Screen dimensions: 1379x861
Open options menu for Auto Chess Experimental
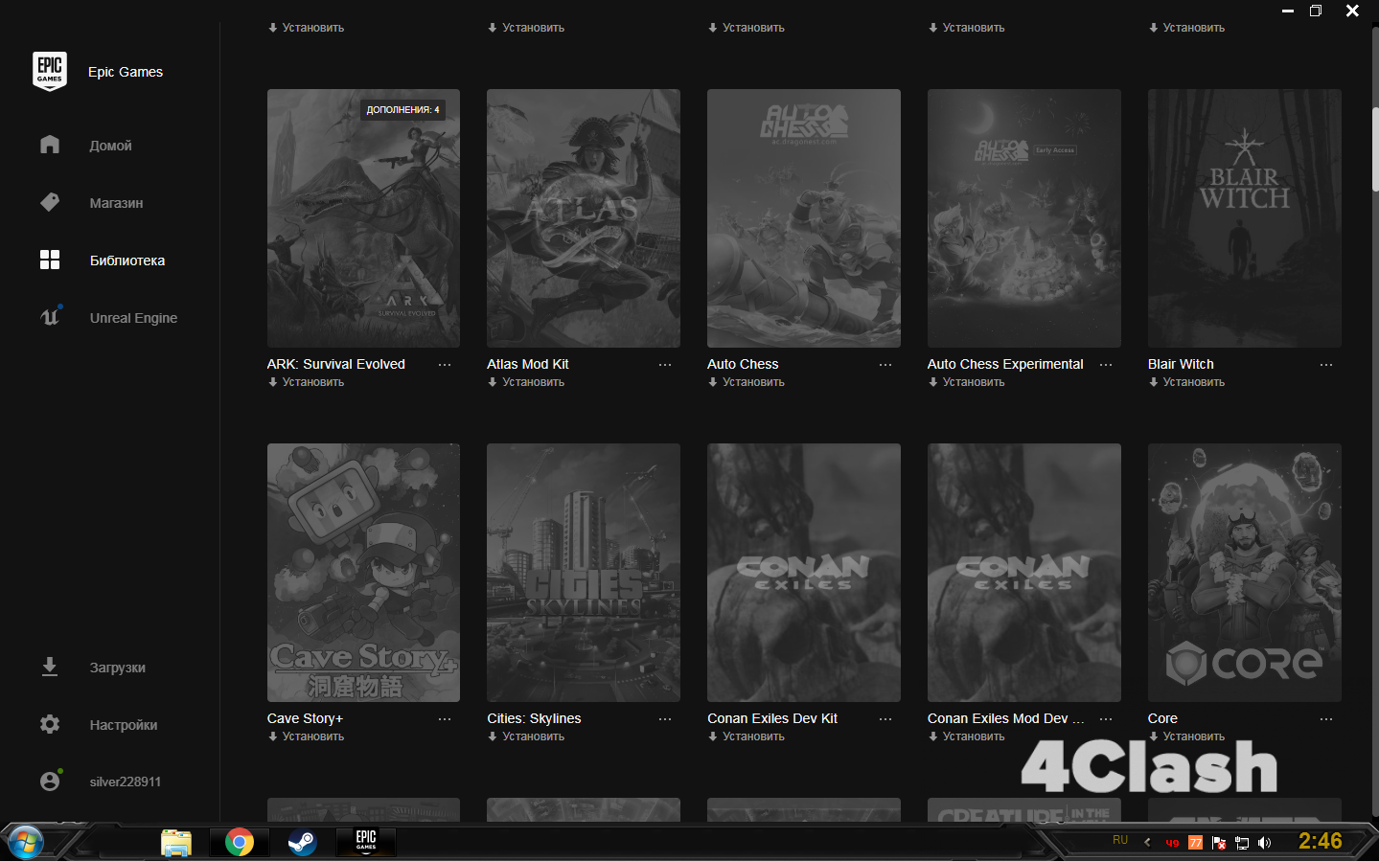click(1106, 365)
